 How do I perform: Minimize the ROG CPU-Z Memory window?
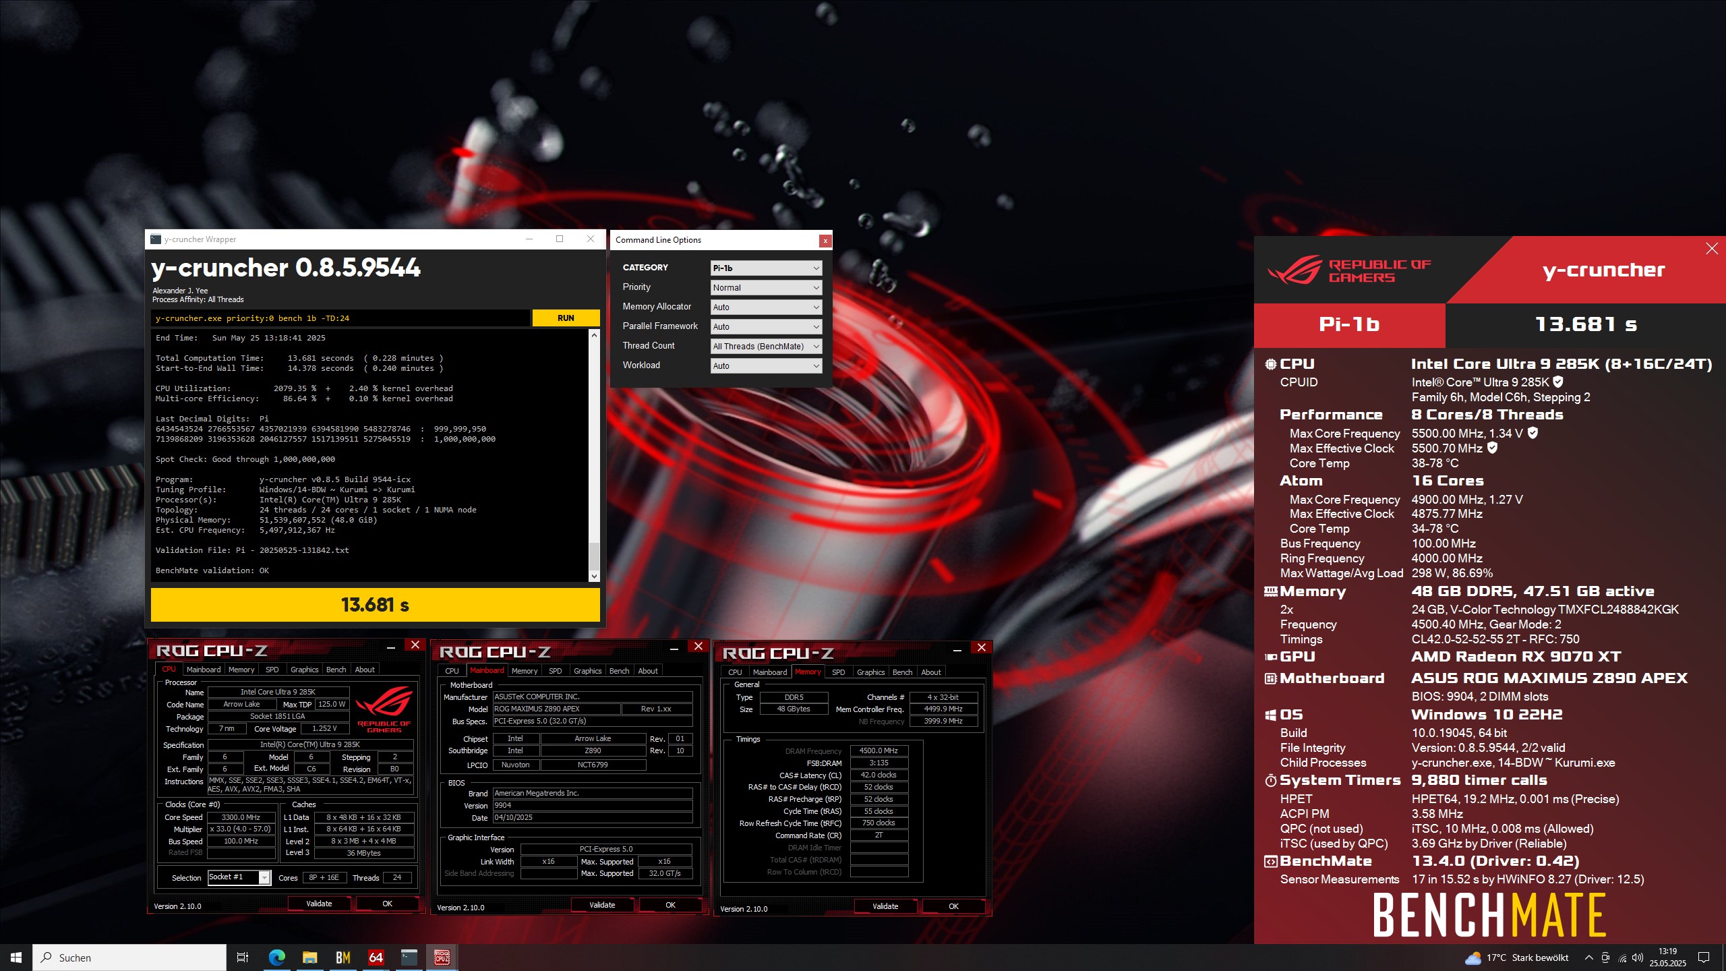pyautogui.click(x=957, y=650)
